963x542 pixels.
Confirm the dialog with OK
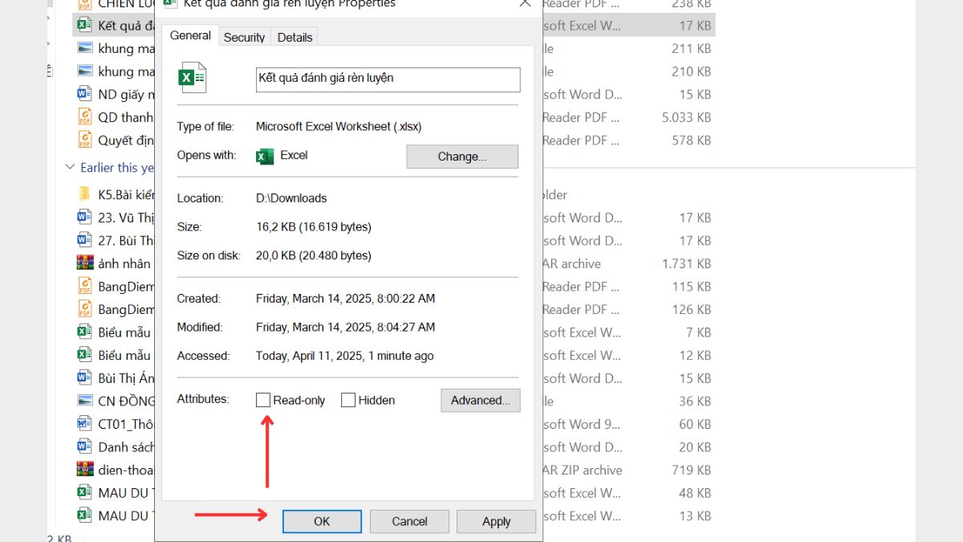tap(322, 521)
